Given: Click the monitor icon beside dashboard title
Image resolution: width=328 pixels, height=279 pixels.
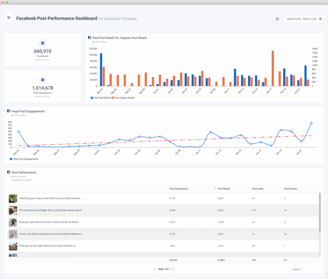Looking at the screenshot, I should [9, 18].
